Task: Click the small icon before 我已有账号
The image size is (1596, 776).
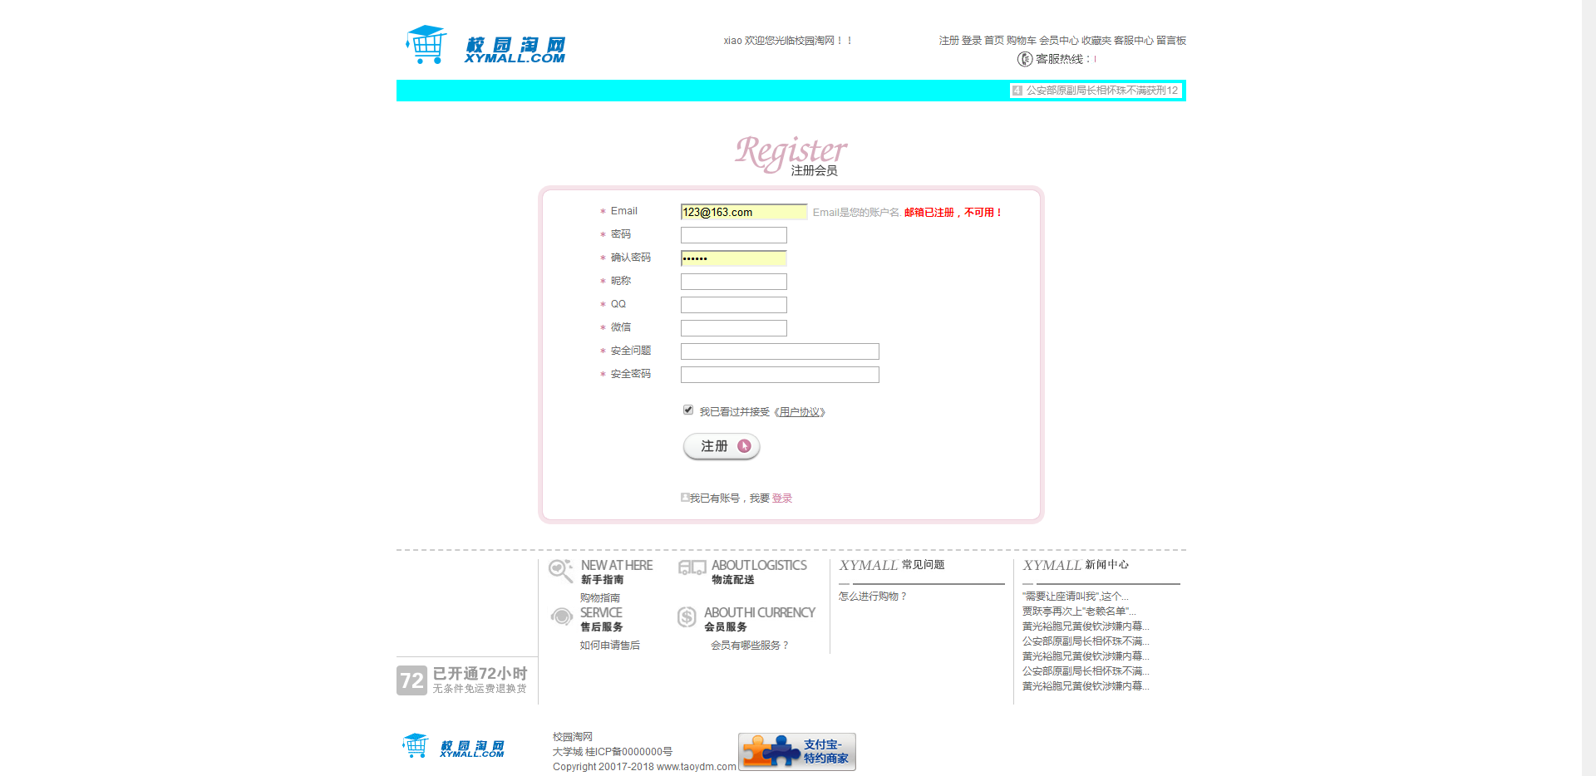Action: [x=685, y=498]
